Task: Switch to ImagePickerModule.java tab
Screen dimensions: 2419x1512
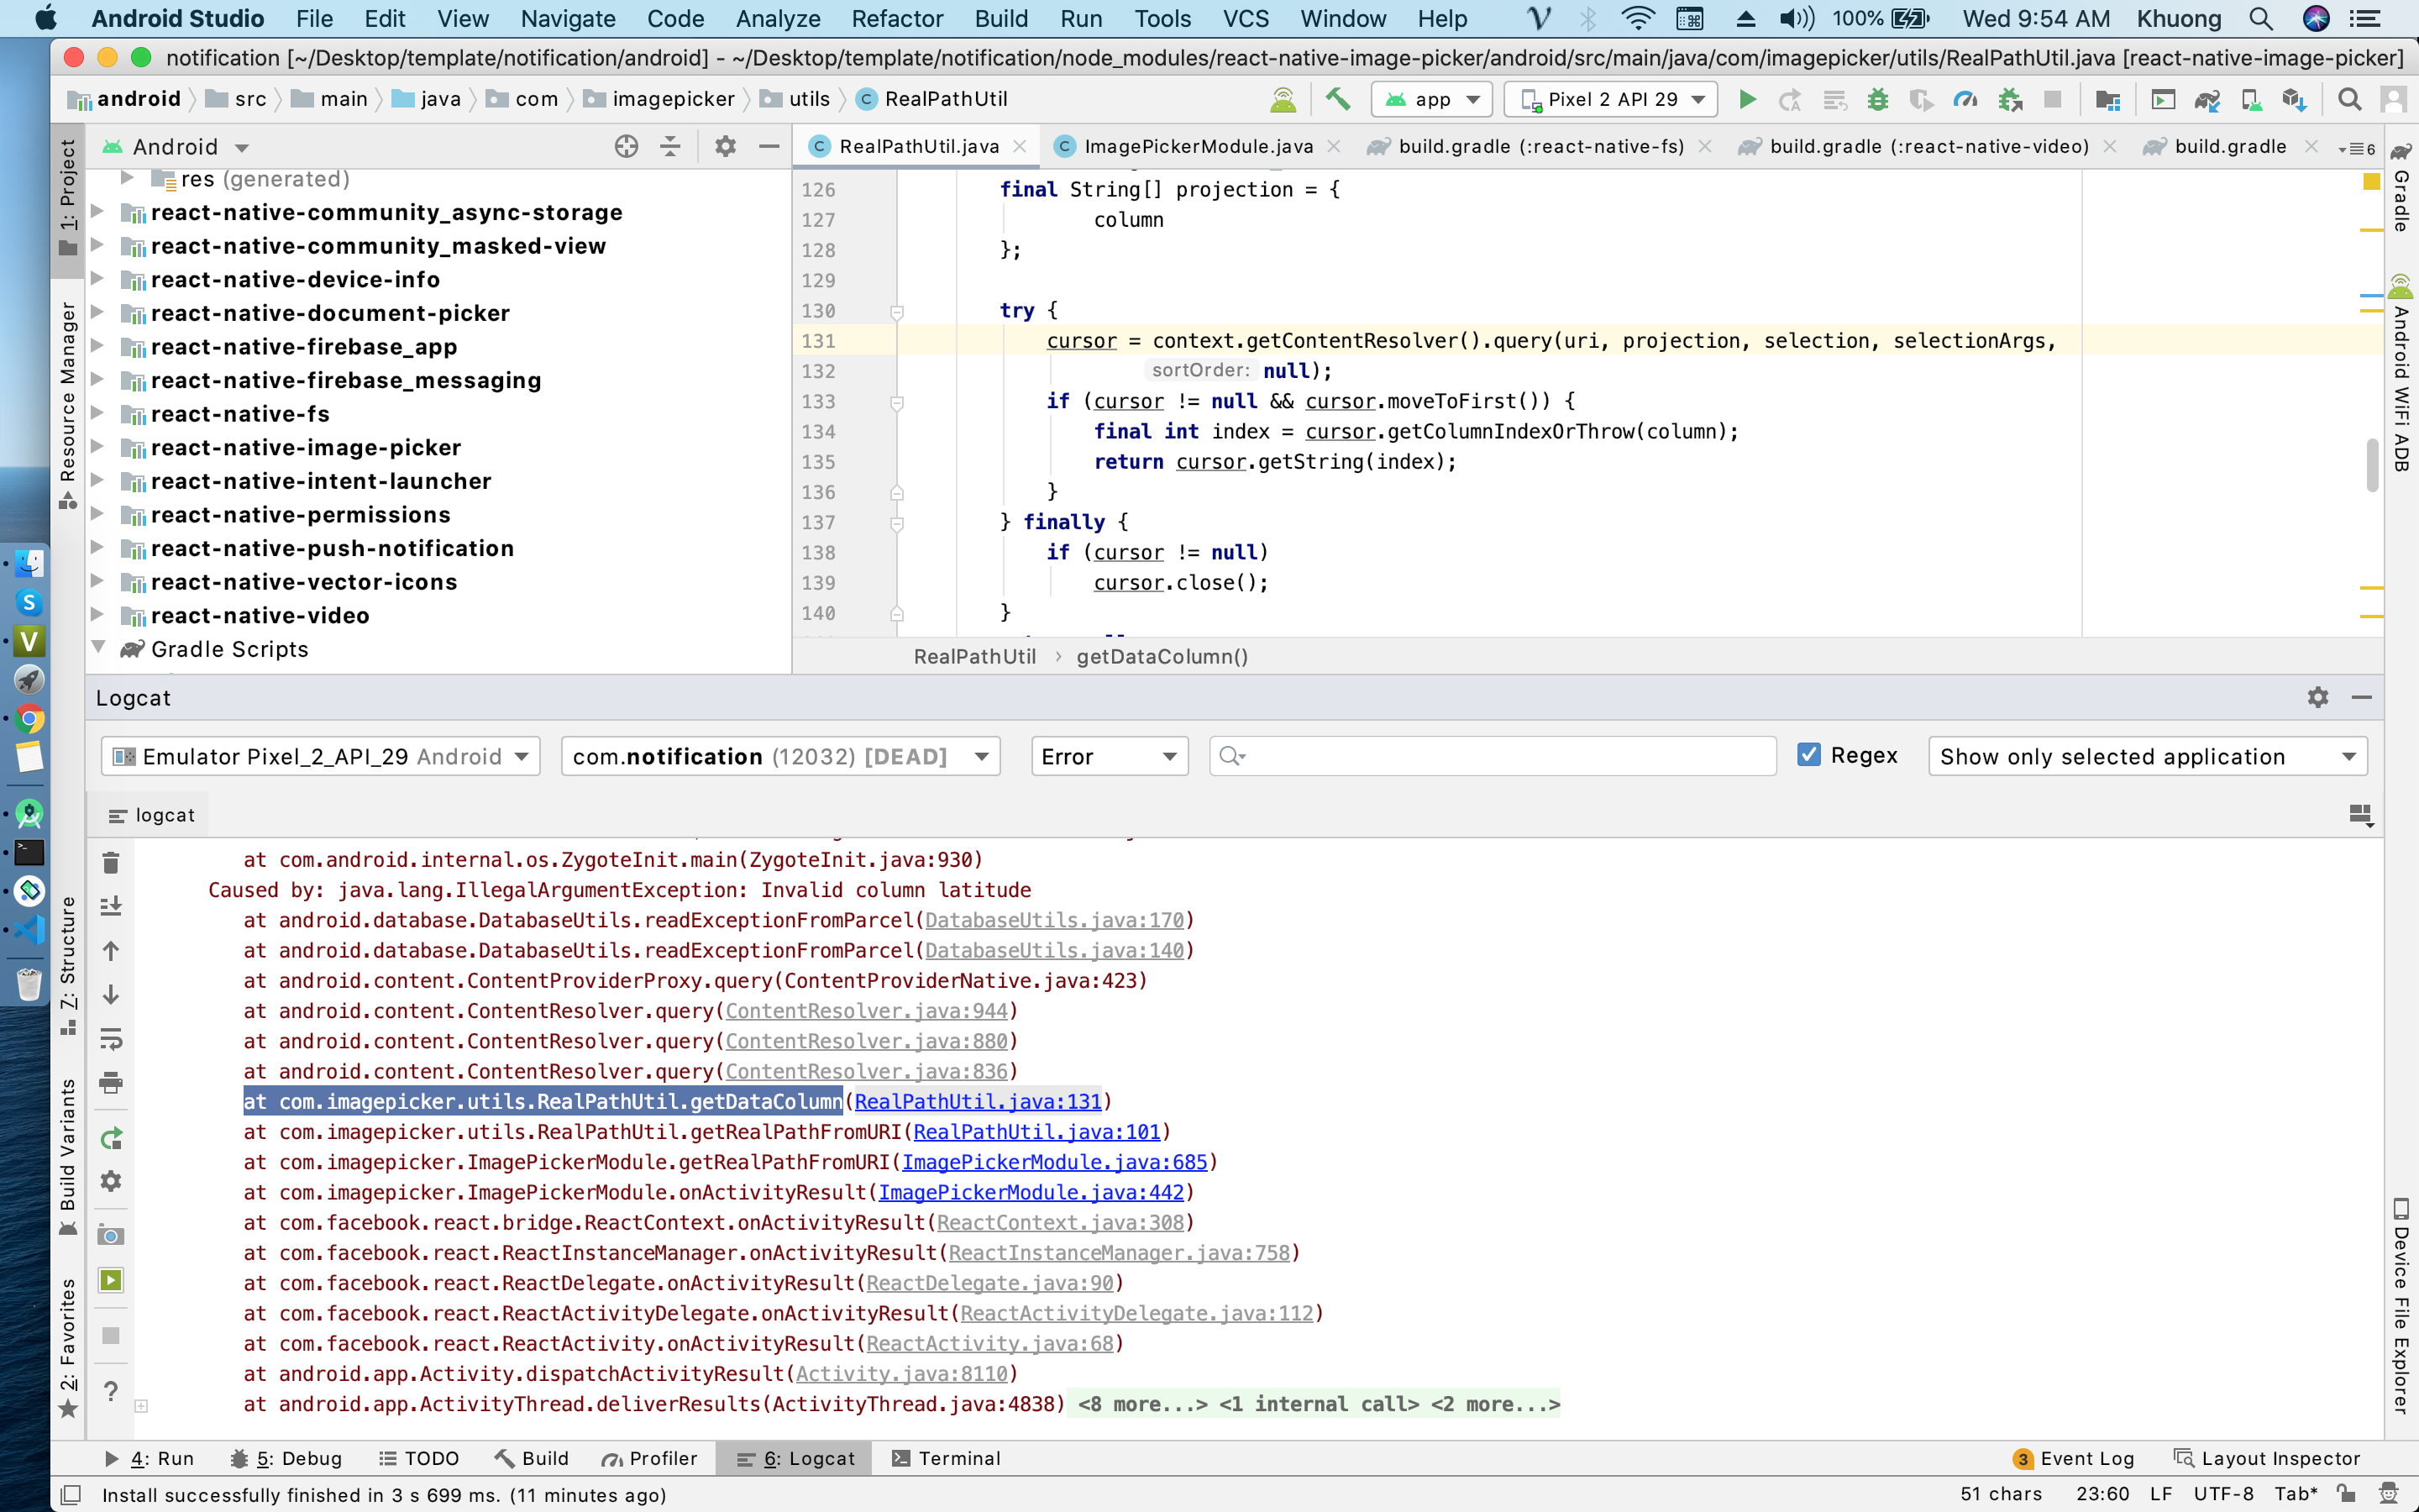Action: pyautogui.click(x=1198, y=147)
